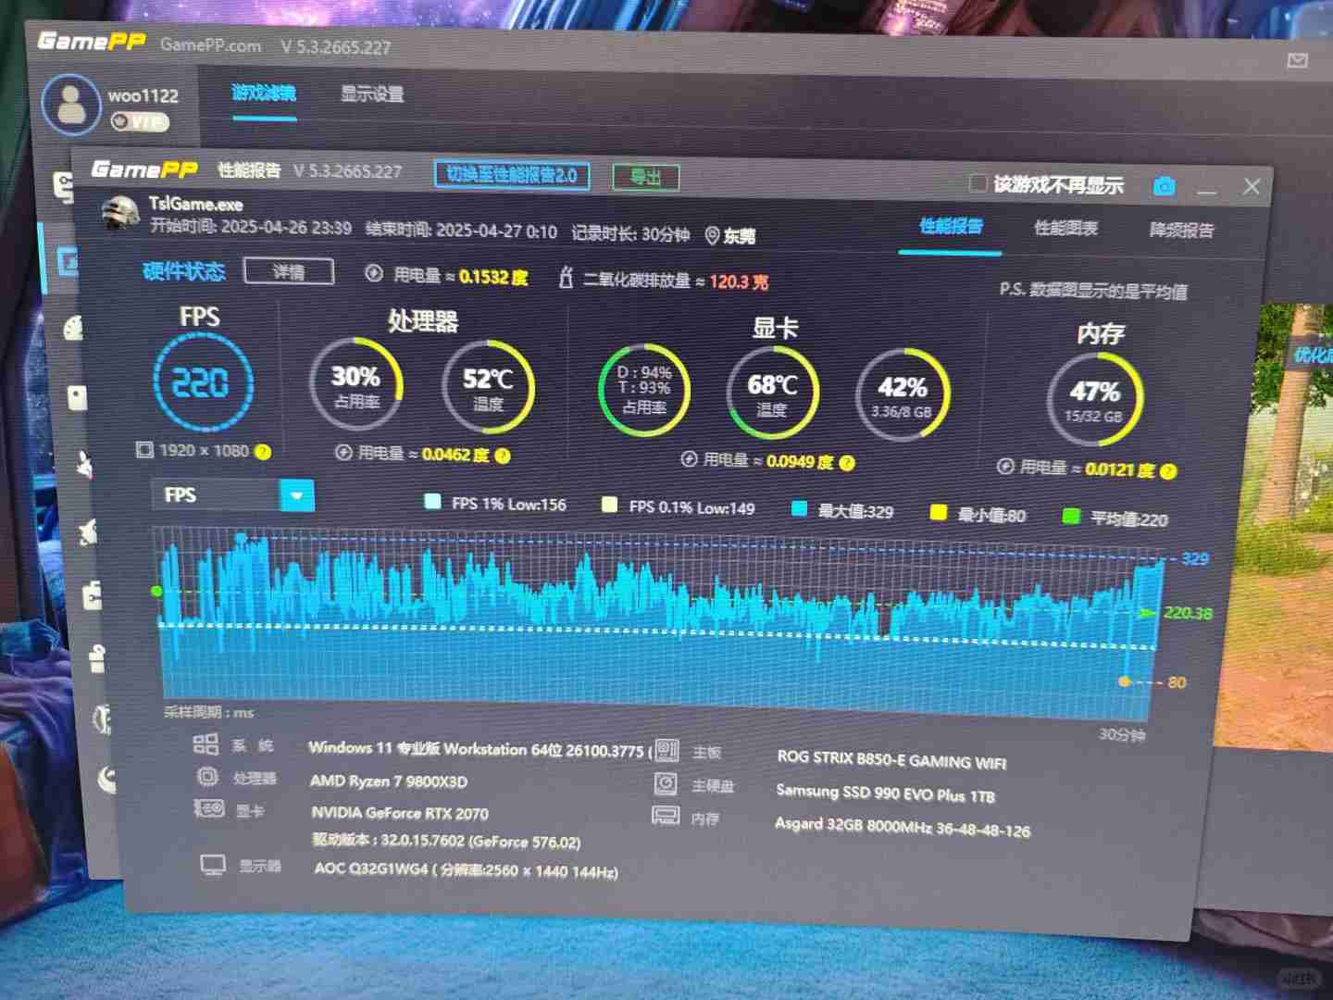This screenshot has width=1333, height=1000.
Task: Open the mail icon in GamePP main window
Action: coord(1297,60)
